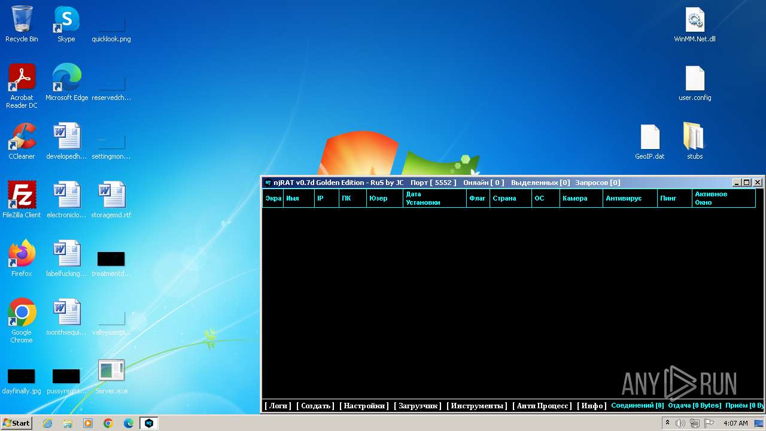Select the GeoIP.dat file icon

650,141
